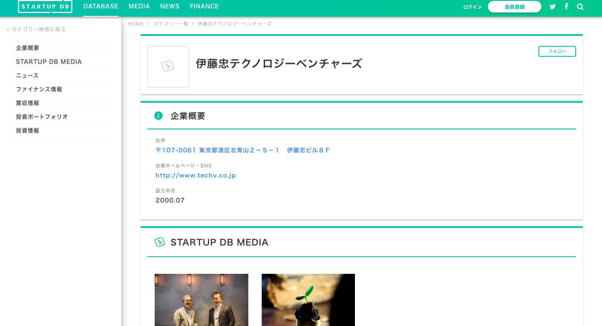Click the S icon beside STARTUP DB MEDIA
This screenshot has height=326, width=602.
tap(160, 242)
